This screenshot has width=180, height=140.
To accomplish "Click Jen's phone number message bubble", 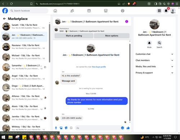I will (x=72, y=118).
